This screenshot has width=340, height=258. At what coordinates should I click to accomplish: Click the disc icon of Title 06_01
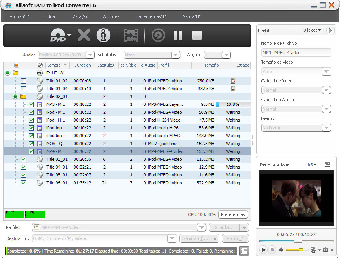pos(40,183)
